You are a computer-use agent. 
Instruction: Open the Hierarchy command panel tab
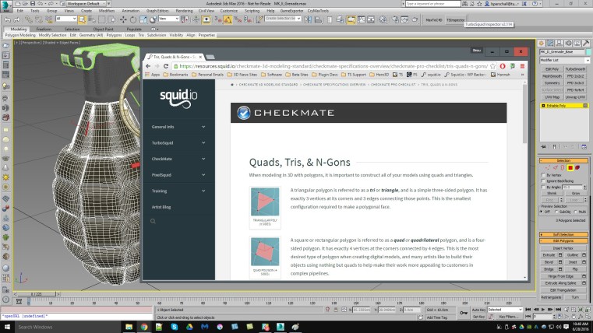click(x=559, y=43)
